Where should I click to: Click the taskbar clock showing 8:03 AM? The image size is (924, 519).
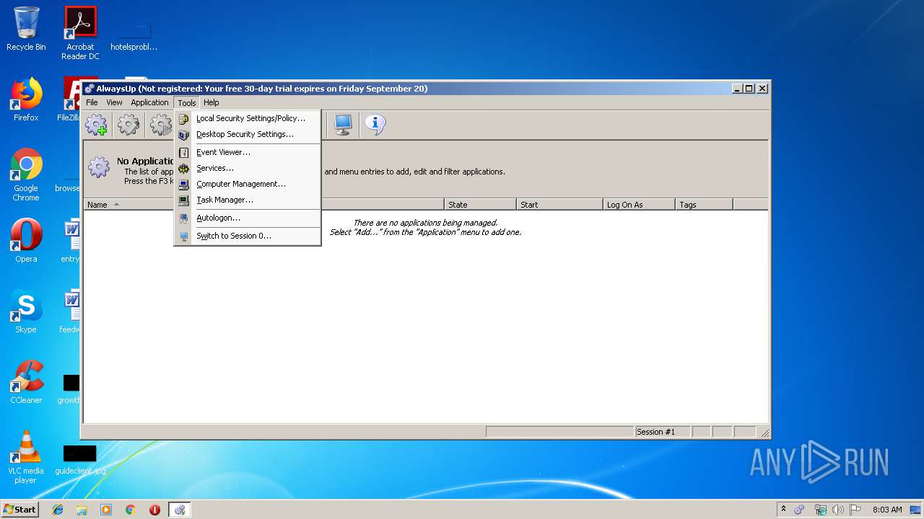887,510
